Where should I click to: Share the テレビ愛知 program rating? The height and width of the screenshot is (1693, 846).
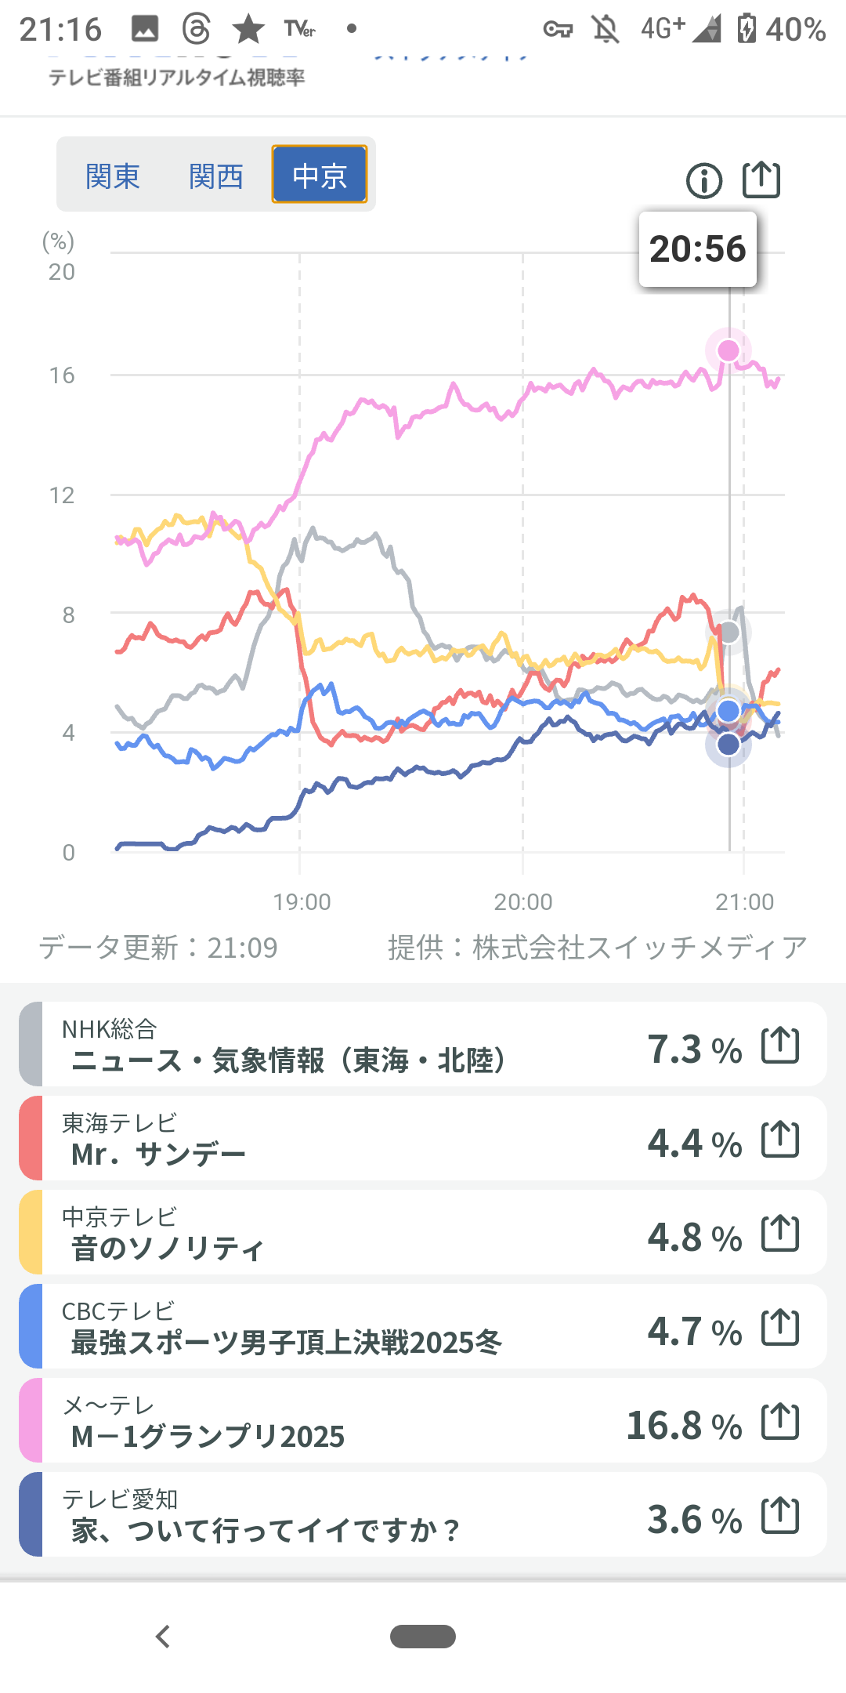(x=780, y=1516)
